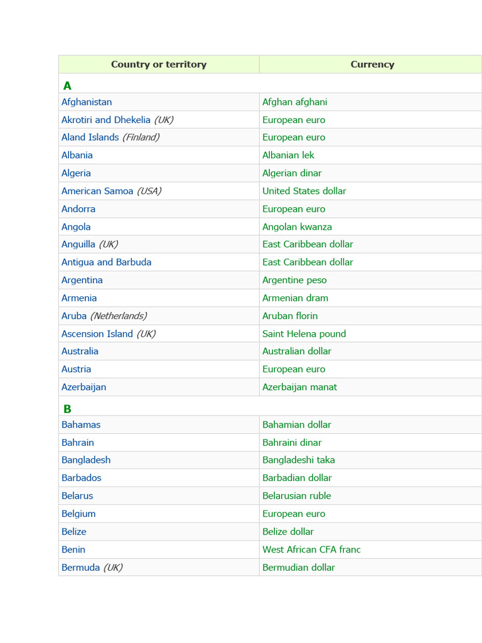This screenshot has width=482, height=643.
Task: Open the Akrotiri and Dhekelia link
Action: [x=105, y=120]
